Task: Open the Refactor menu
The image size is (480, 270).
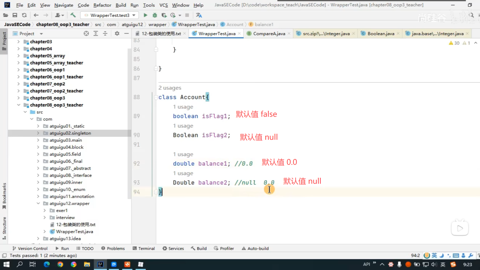Action: coord(102,5)
